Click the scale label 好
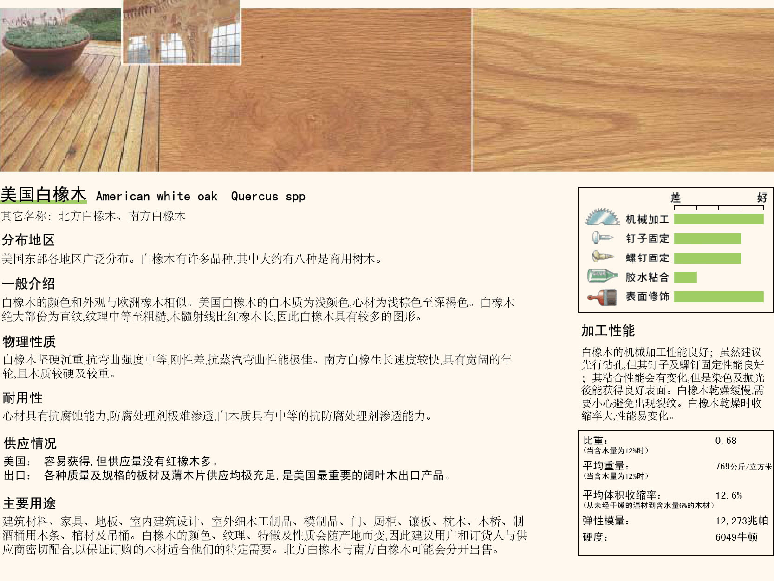Viewport: 774px width, 581px height. [x=762, y=198]
